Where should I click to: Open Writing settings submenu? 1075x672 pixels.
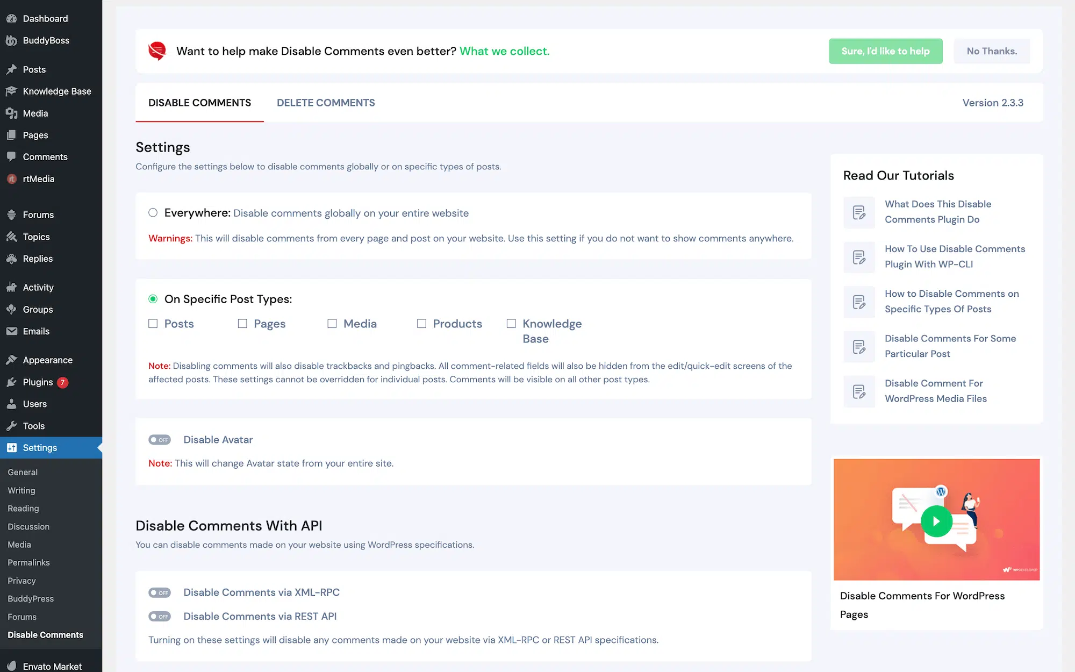click(x=21, y=490)
